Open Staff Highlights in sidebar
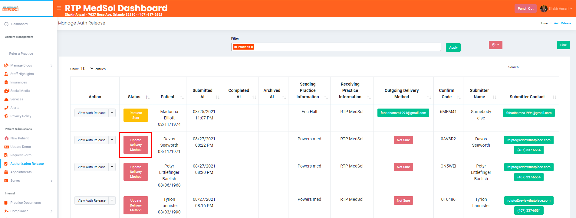 [x=22, y=74]
